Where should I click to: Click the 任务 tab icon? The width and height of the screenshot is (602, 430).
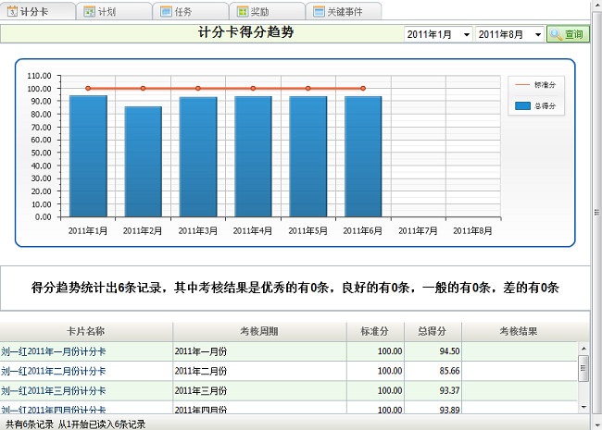click(x=166, y=11)
